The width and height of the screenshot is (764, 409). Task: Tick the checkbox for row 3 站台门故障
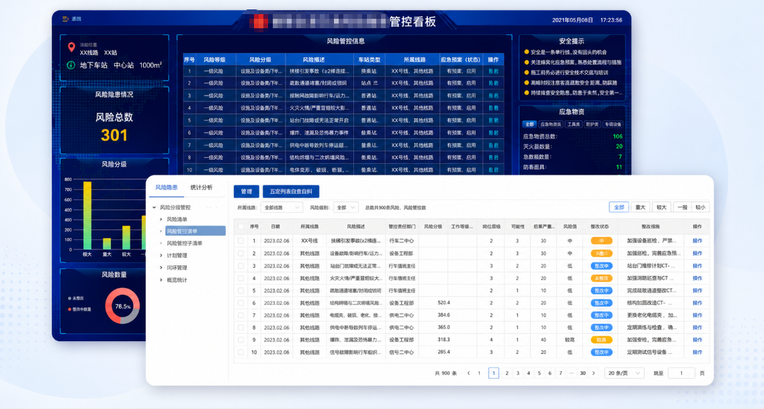point(241,267)
